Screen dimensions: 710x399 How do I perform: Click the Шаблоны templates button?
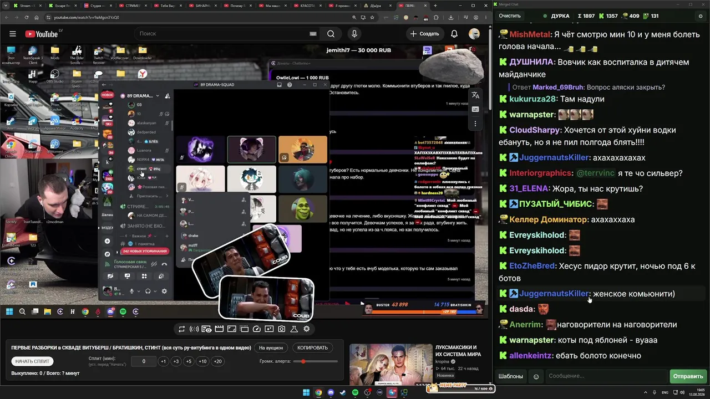coord(511,376)
